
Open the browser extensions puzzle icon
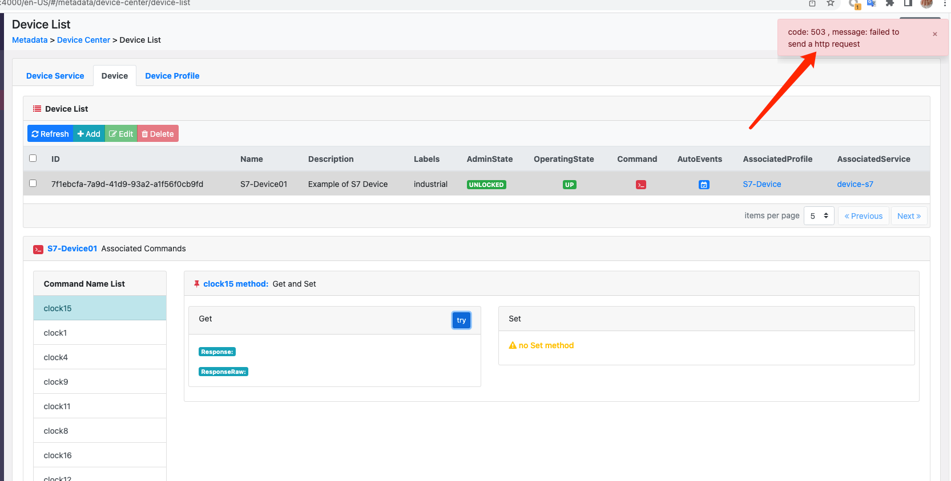(x=889, y=3)
